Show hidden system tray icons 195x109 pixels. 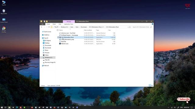(x=168, y=107)
